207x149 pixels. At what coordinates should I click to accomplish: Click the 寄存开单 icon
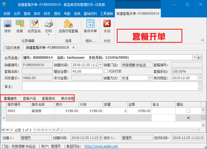coord(90,24)
